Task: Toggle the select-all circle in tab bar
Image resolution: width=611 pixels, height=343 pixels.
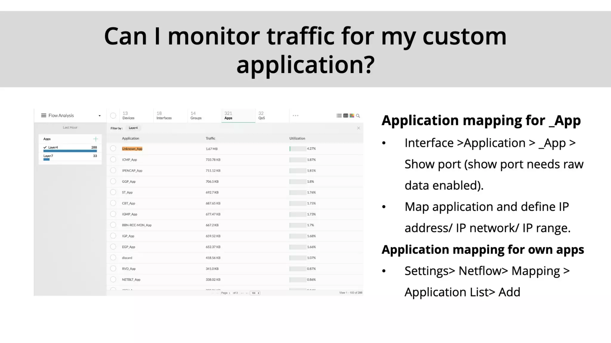Action: point(113,116)
